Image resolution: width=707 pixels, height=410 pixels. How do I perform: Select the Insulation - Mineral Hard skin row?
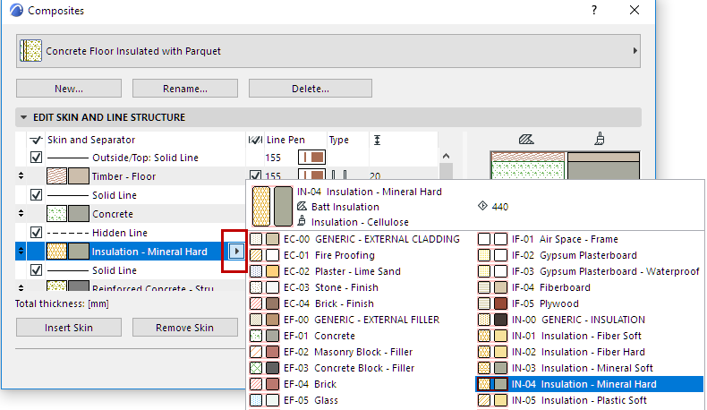point(131,252)
